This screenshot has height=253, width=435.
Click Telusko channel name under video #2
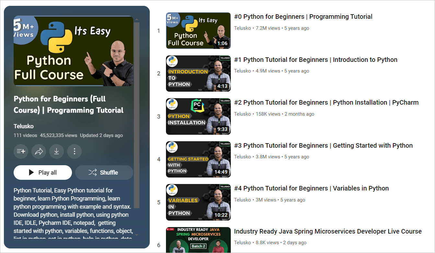tap(242, 114)
